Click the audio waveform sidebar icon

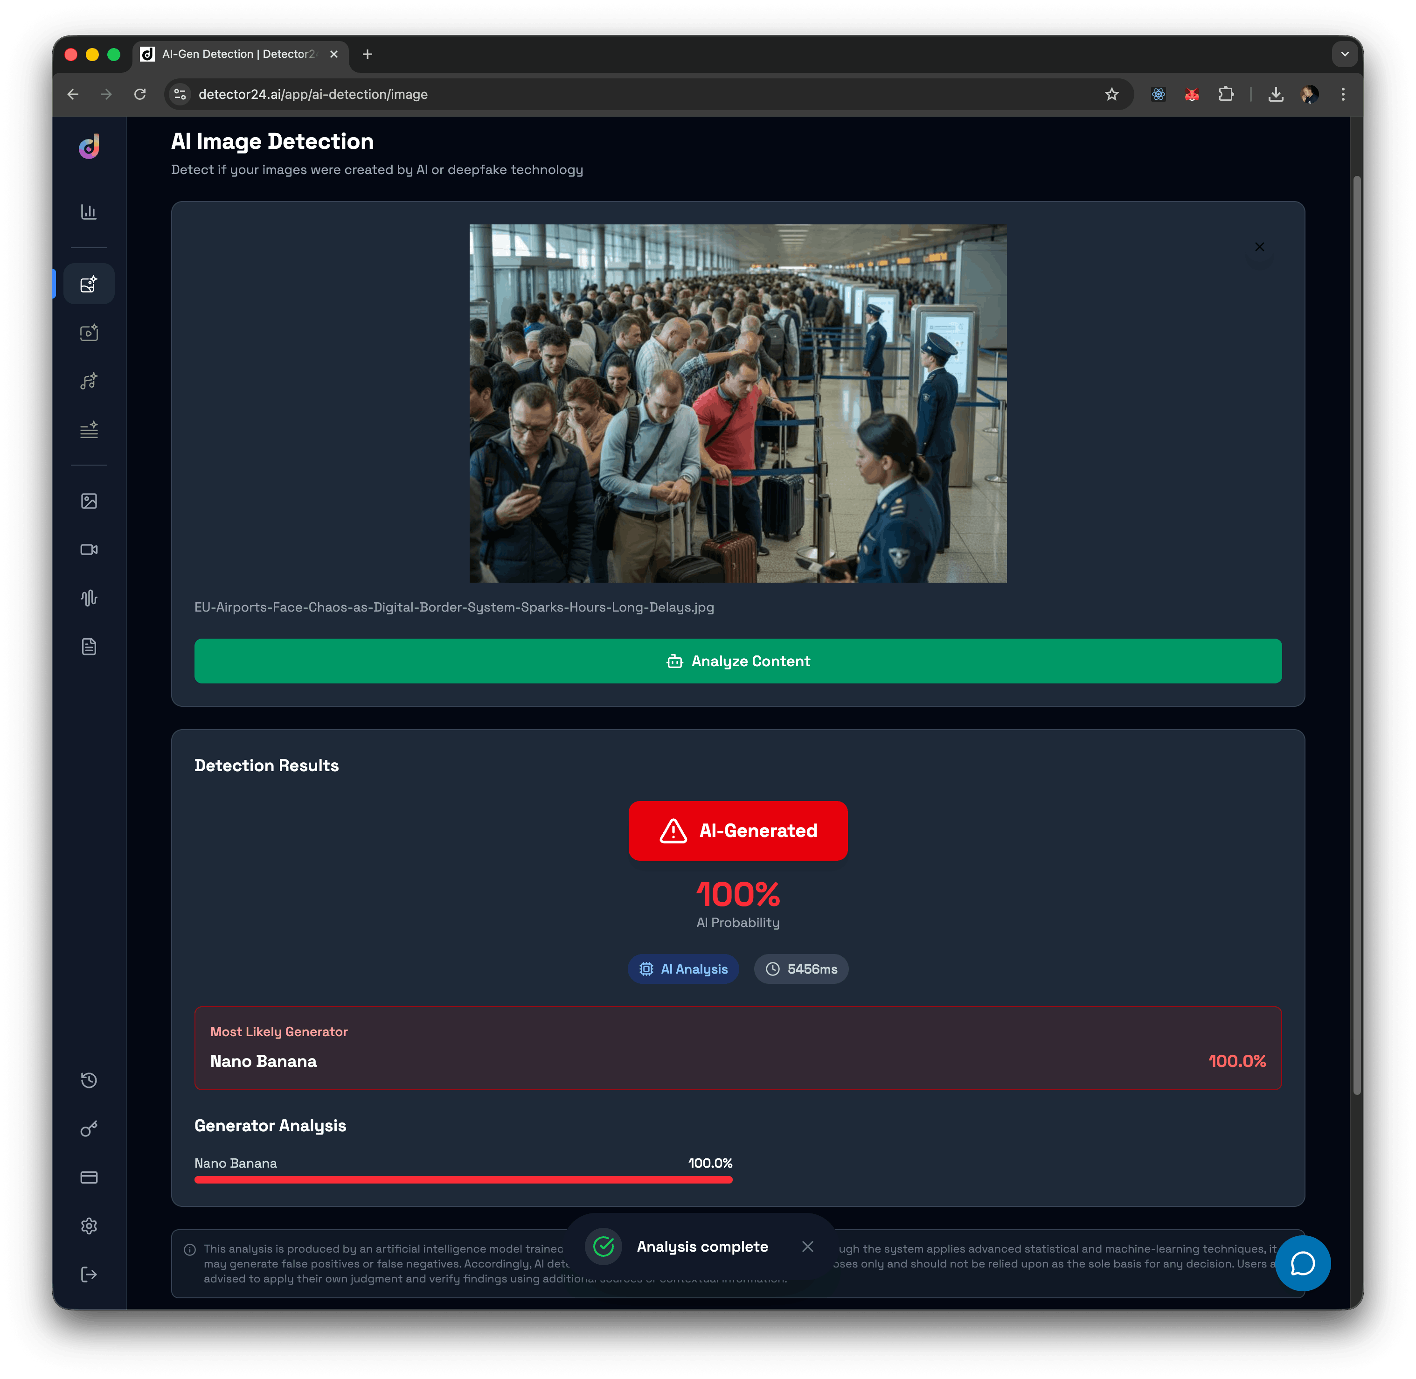click(x=88, y=598)
